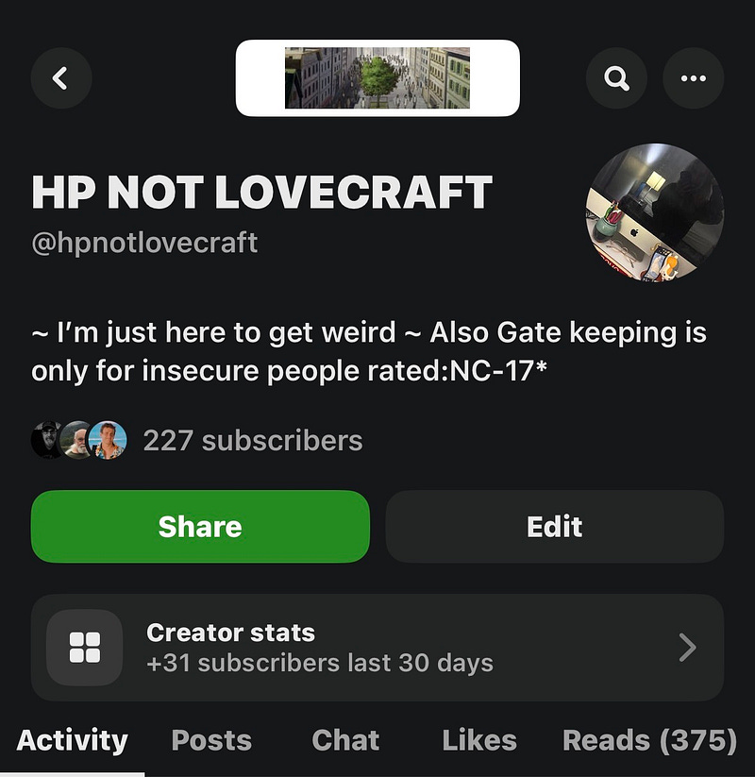755x777 pixels.
Task: Expand Creator stats with the chevron arrow
Action: (x=688, y=648)
